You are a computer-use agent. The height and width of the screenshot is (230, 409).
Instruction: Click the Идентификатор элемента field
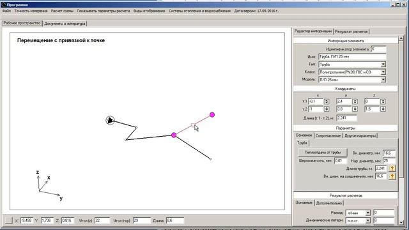(378, 49)
